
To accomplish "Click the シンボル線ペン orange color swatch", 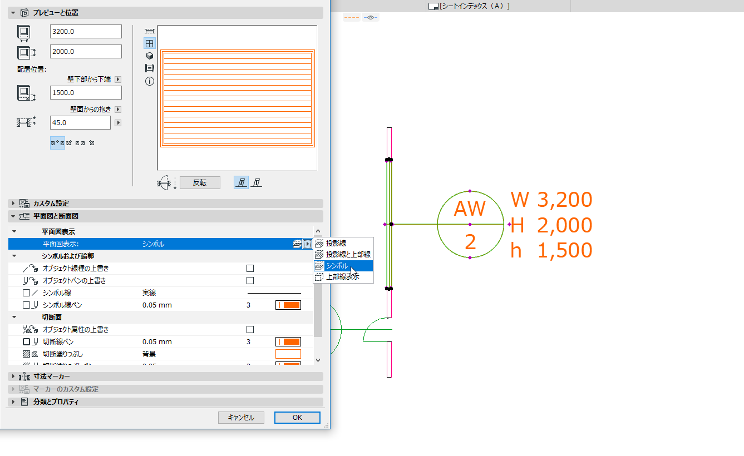I will (288, 305).
